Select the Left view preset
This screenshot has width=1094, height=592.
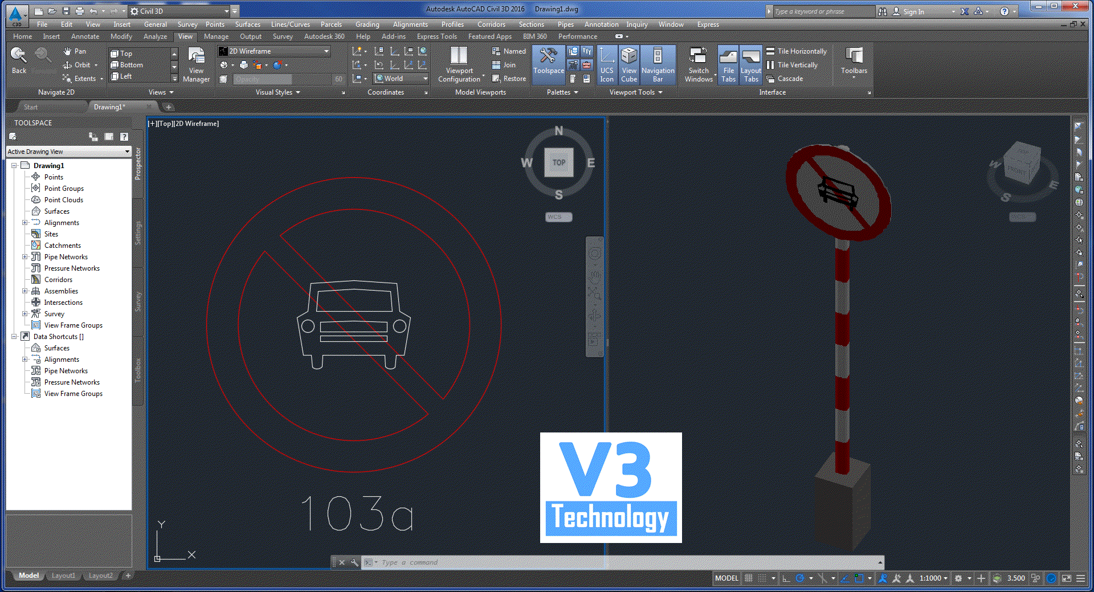121,76
